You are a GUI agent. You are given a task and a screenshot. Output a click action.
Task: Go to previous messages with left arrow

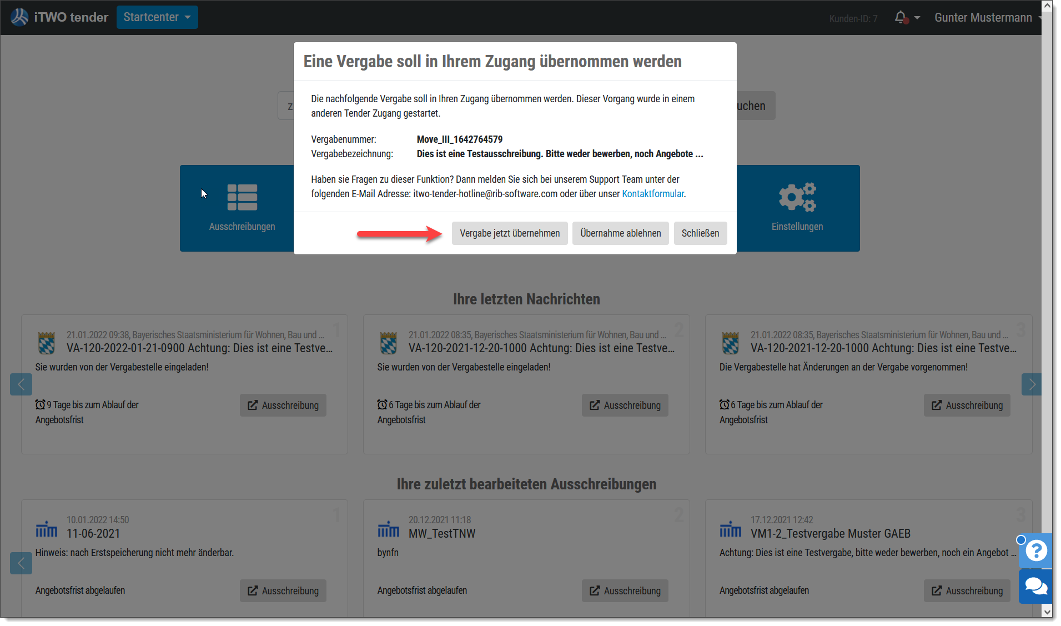[x=21, y=384]
